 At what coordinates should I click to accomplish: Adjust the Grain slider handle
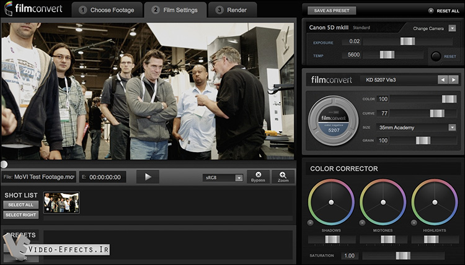(x=423, y=141)
